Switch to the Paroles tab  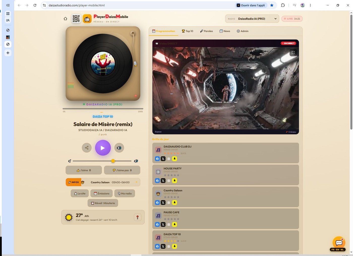click(207, 31)
